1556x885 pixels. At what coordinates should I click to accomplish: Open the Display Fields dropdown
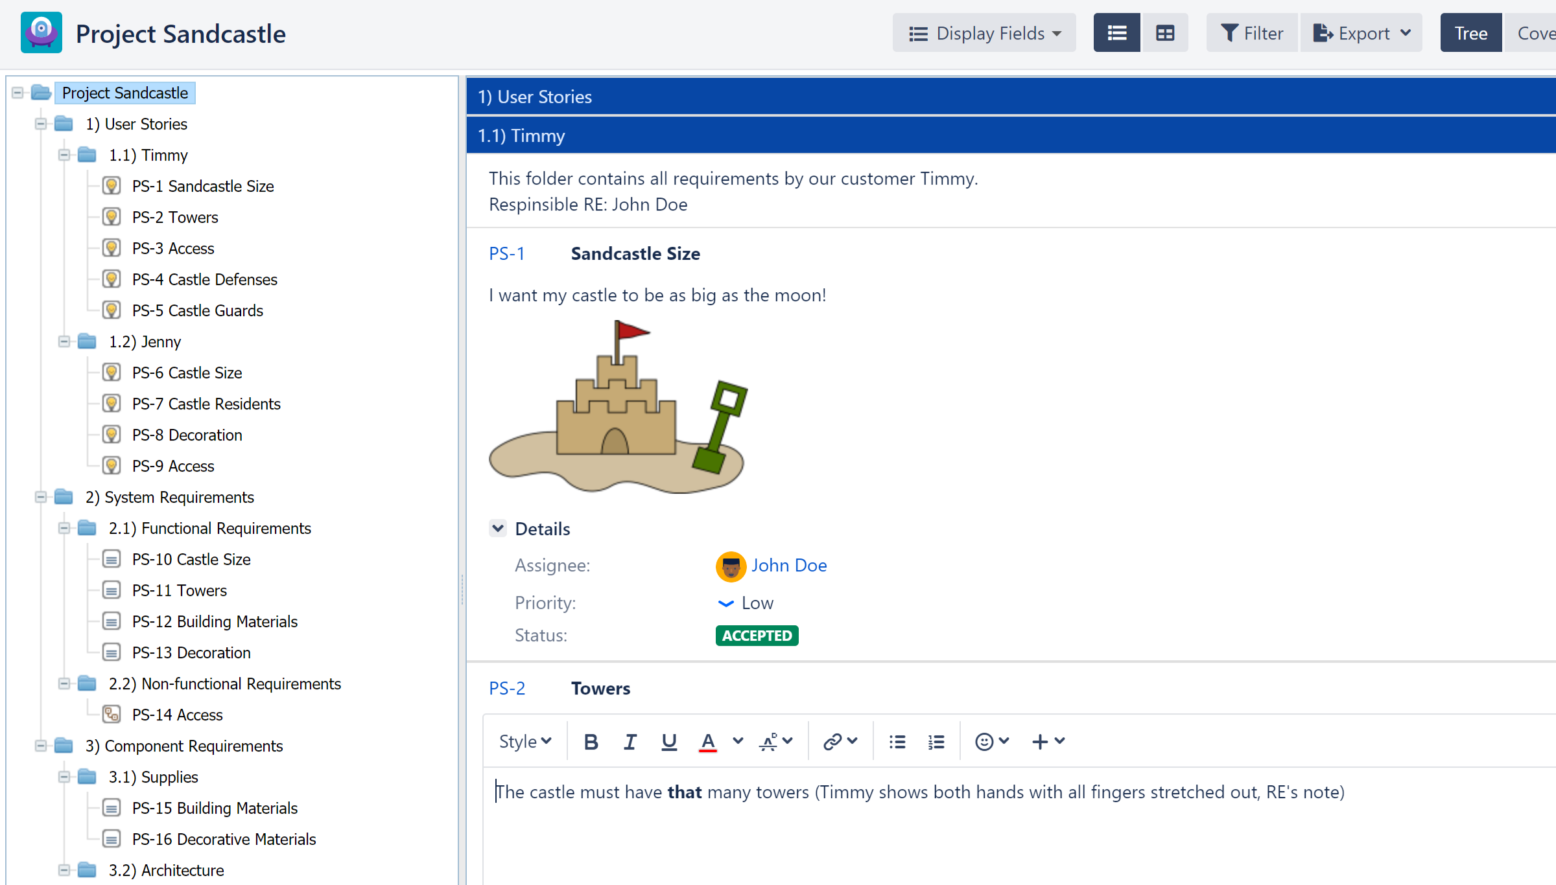pos(984,33)
